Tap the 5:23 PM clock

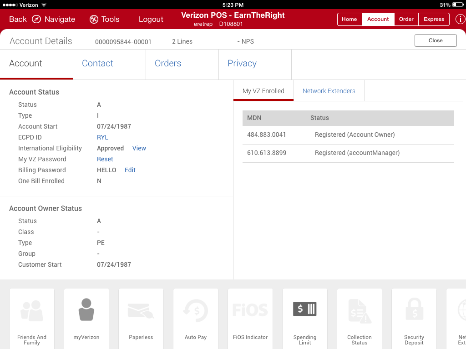(x=233, y=5)
